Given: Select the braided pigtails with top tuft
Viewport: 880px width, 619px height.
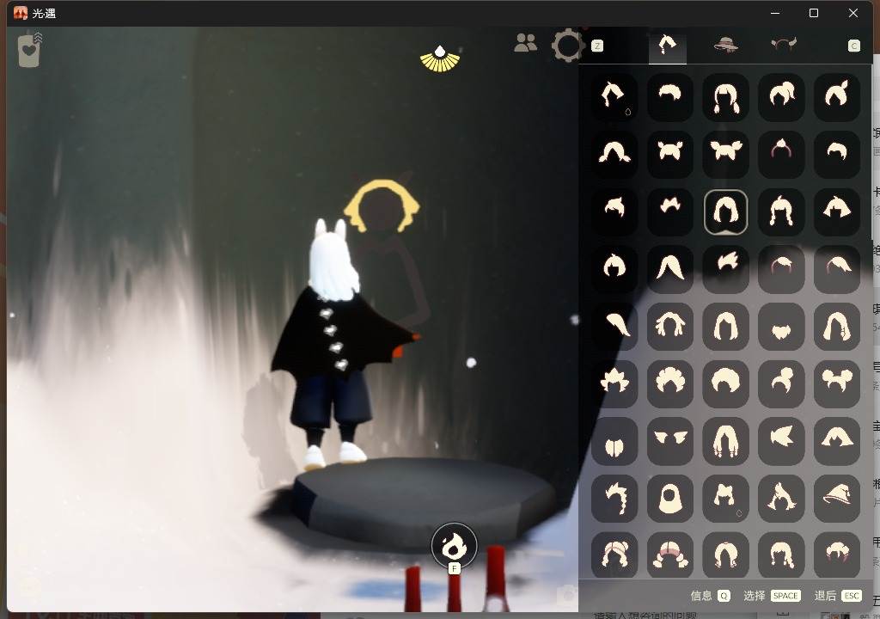Looking at the screenshot, I should (x=781, y=211).
